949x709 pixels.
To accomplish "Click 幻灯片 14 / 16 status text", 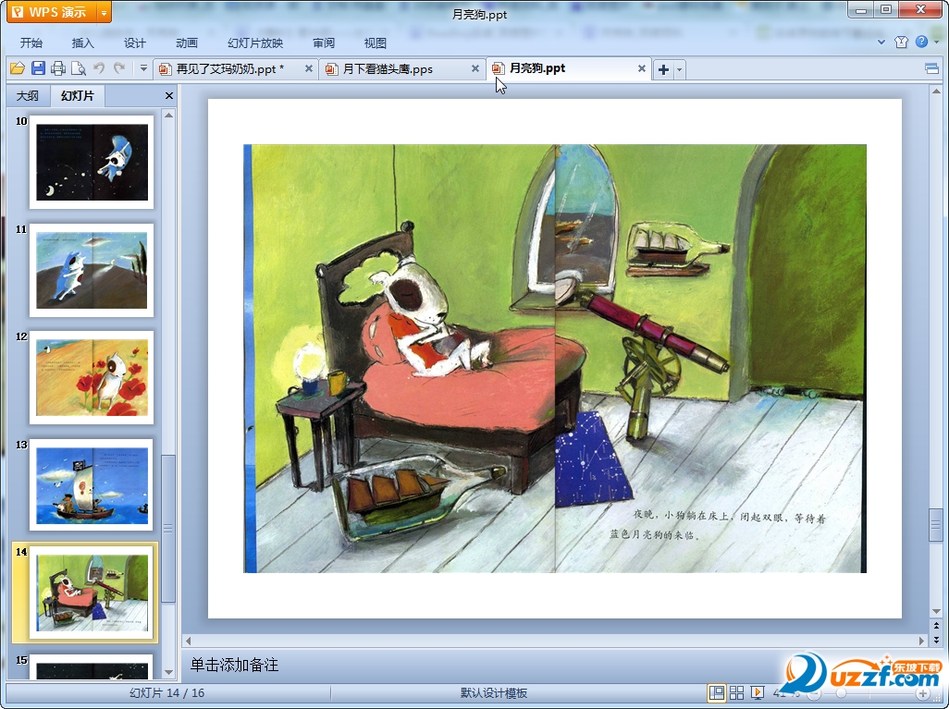I will (x=167, y=692).
